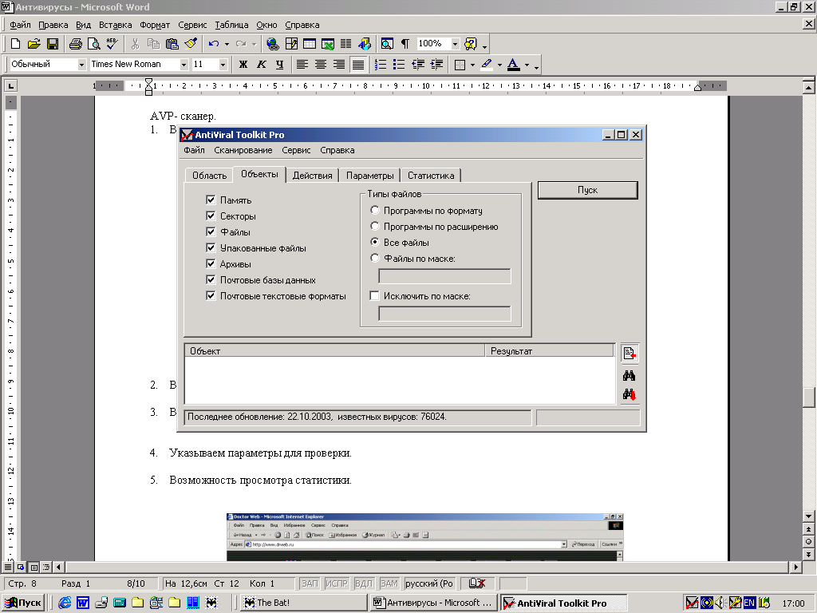
Task: Apply Underline formatting (Ч)
Action: [280, 64]
